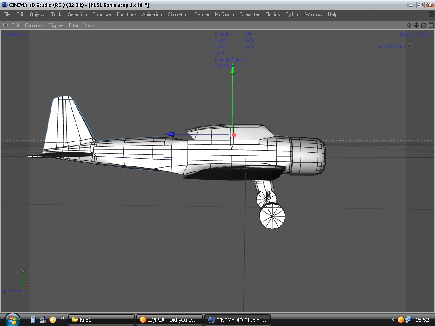
Task: Show hidden system tray icons
Action: [393, 320]
